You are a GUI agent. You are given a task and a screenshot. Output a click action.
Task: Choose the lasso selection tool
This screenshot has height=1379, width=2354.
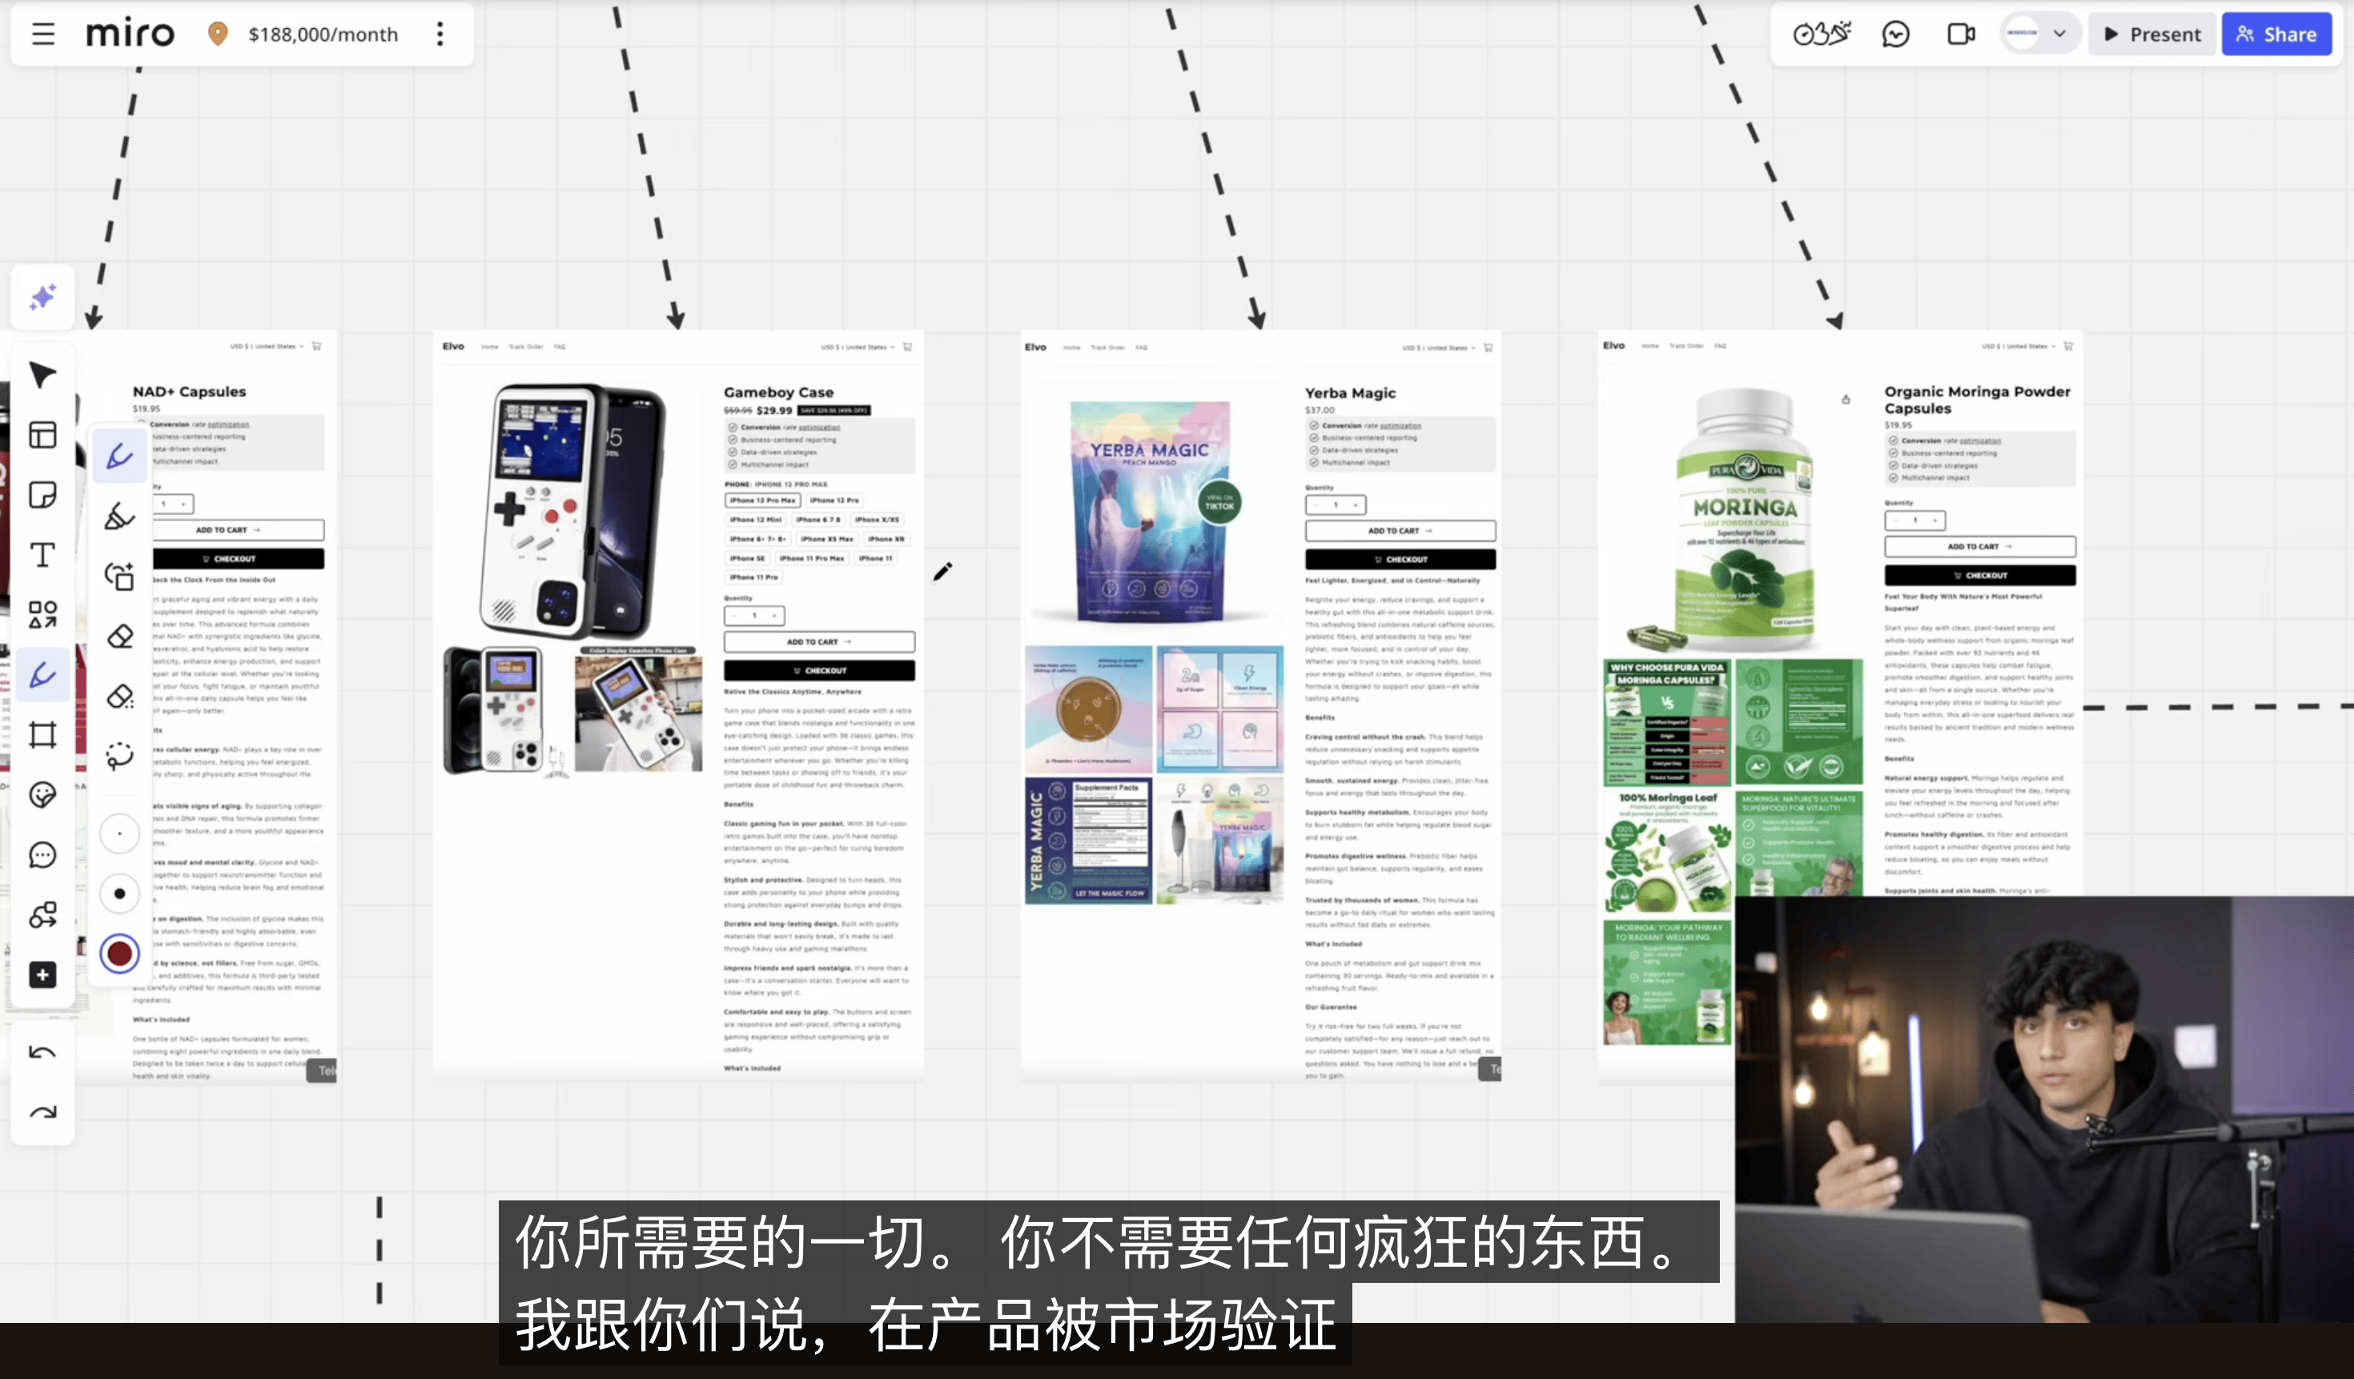[x=119, y=756]
